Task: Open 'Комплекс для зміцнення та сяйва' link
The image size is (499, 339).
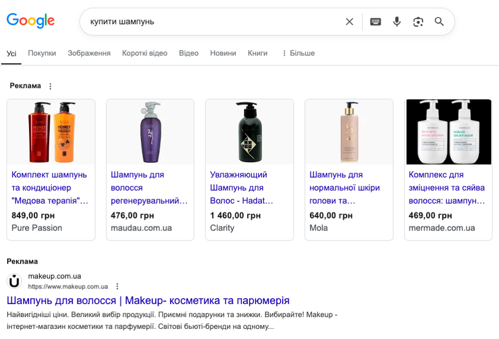Action: (447, 188)
